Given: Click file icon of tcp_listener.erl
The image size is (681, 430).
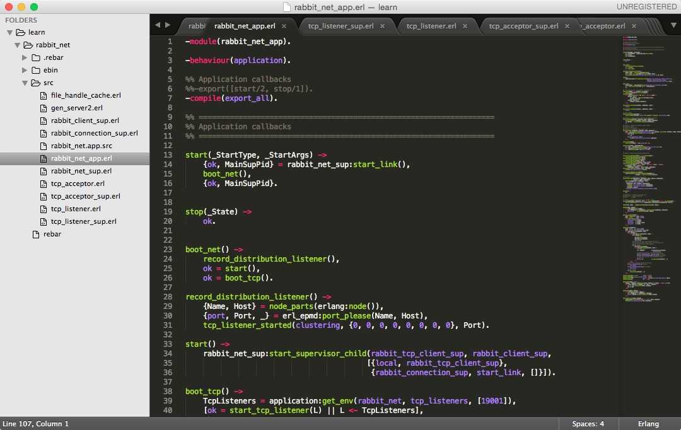Looking at the screenshot, I should click(44, 209).
